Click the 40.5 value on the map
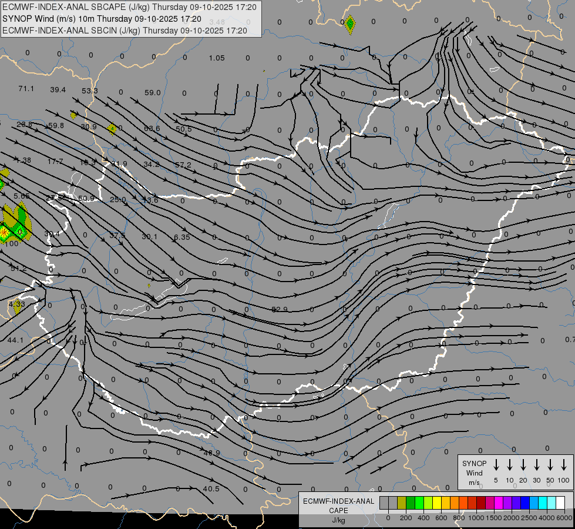 coord(211,488)
